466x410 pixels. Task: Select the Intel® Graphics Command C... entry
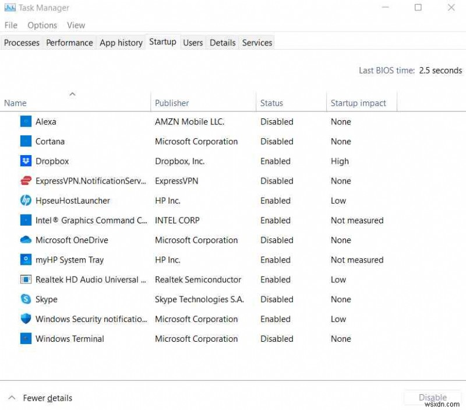pos(91,220)
